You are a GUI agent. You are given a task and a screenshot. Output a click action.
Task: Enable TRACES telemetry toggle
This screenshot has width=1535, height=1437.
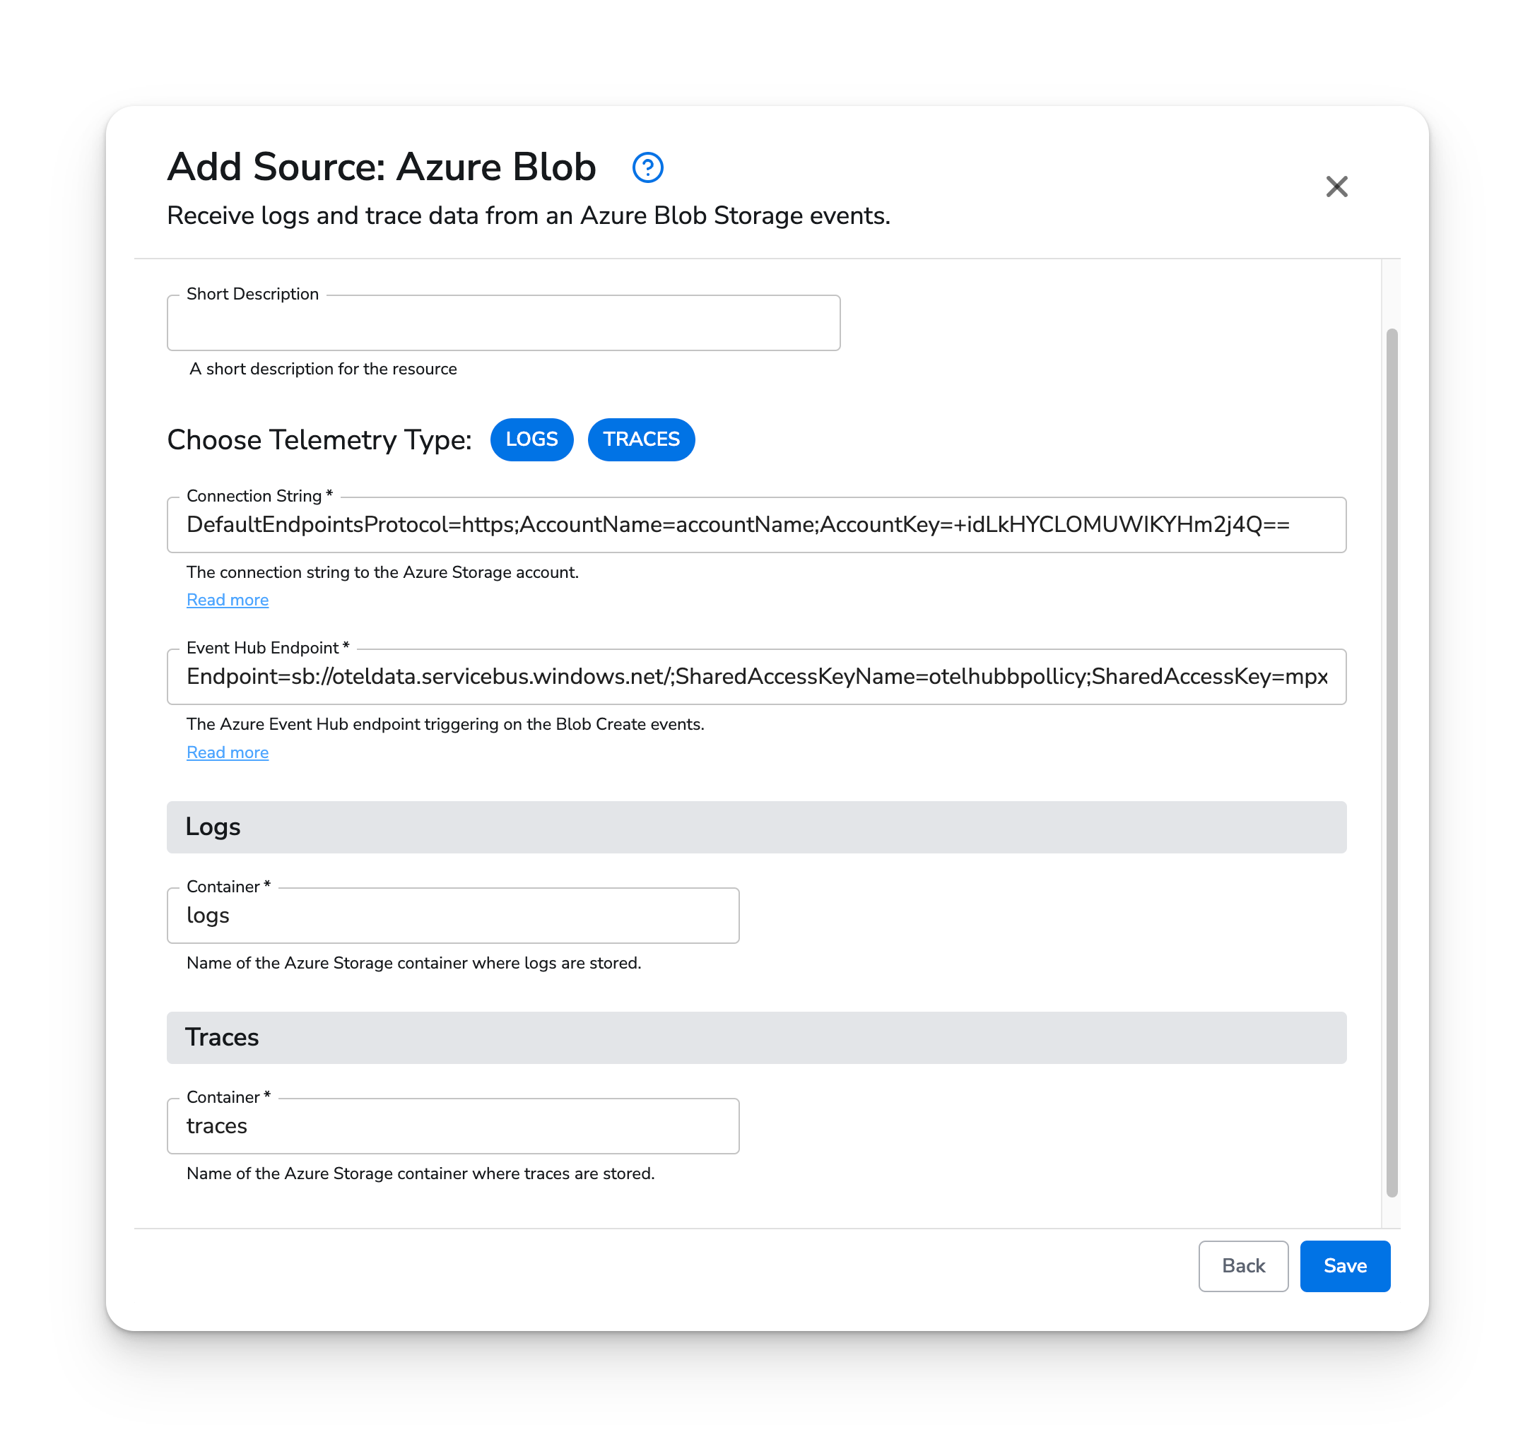tap(643, 439)
